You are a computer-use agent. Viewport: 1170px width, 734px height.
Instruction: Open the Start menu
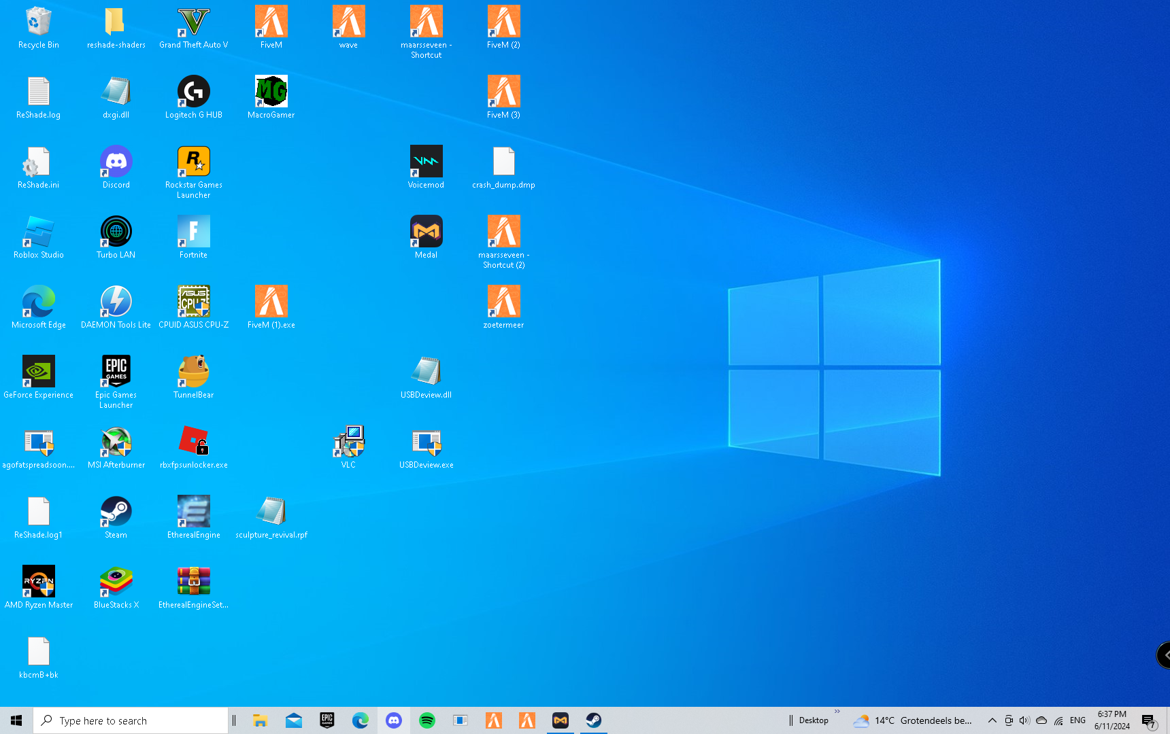click(x=16, y=720)
